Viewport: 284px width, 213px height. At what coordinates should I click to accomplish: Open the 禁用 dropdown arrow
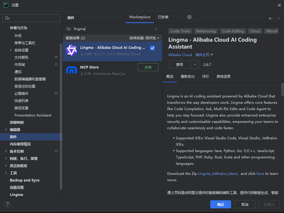pyautogui.click(x=195, y=64)
